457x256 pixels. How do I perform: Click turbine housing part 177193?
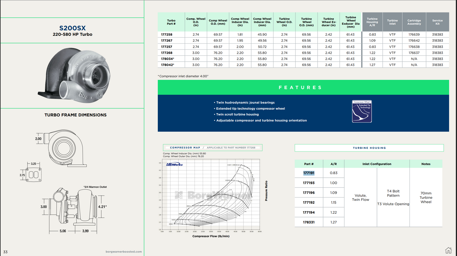click(x=308, y=183)
